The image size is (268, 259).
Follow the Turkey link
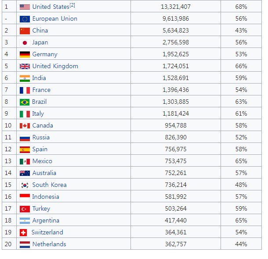coord(41,209)
